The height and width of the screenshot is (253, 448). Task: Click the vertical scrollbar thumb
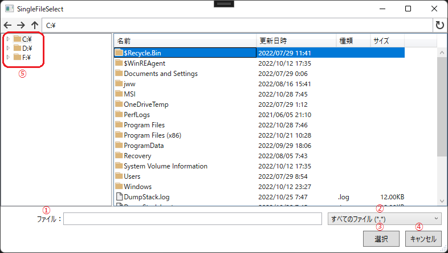pyautogui.click(x=442, y=106)
